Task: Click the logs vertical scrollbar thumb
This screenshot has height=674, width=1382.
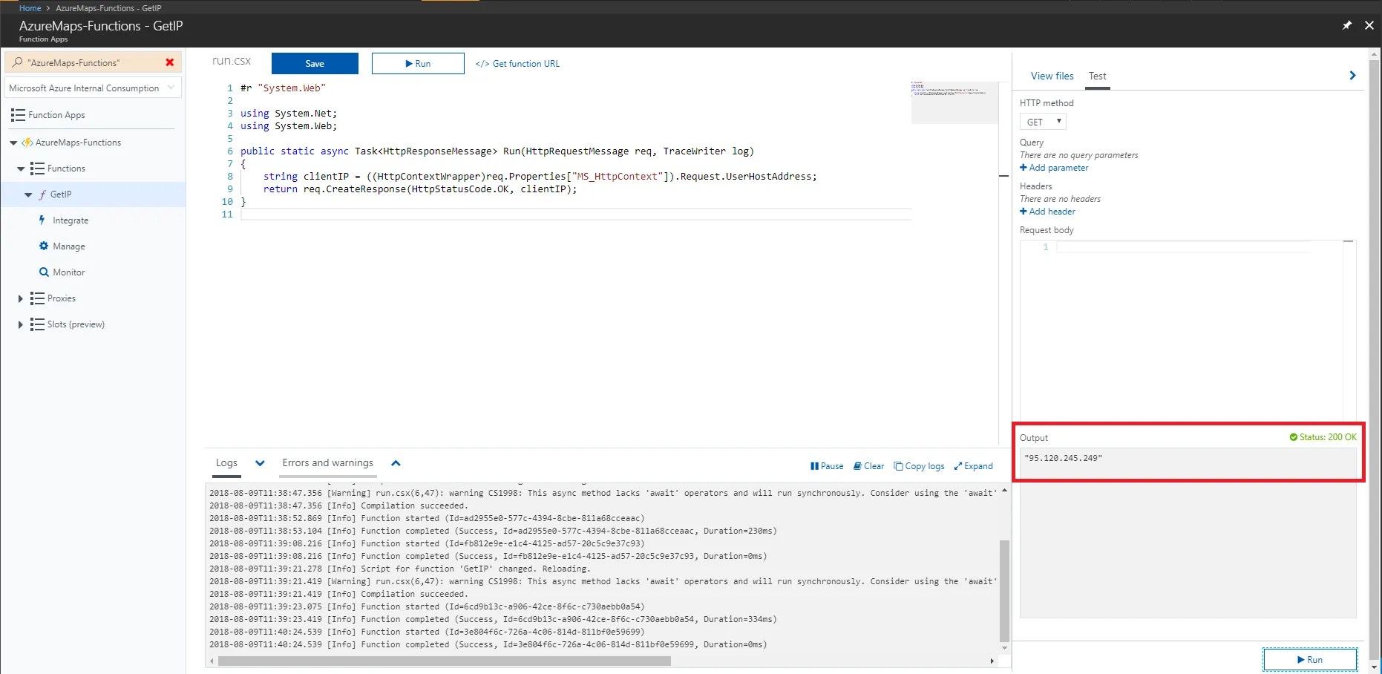Action: click(x=1004, y=591)
